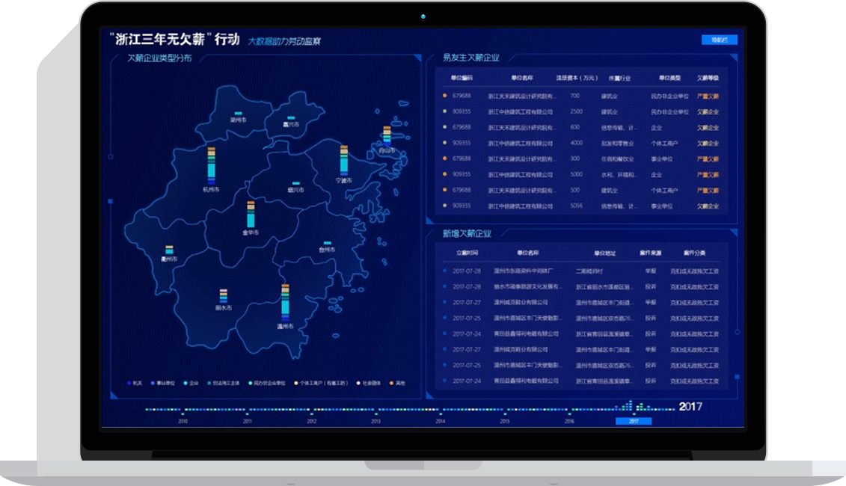
Task: Toggle the 其他 legend entry
Action: click(x=397, y=383)
